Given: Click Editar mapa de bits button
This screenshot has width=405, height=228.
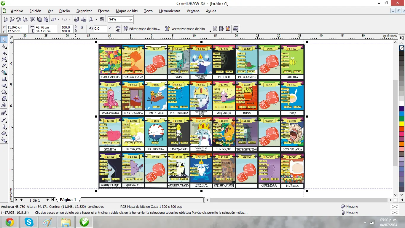Looking at the screenshot, I should tap(142, 29).
